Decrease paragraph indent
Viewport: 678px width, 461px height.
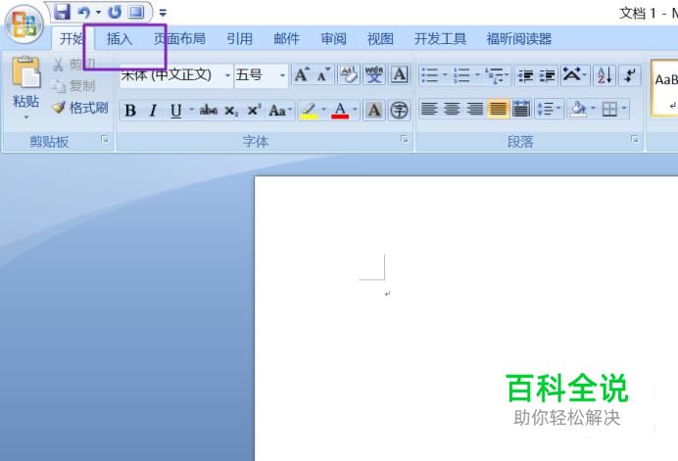525,75
